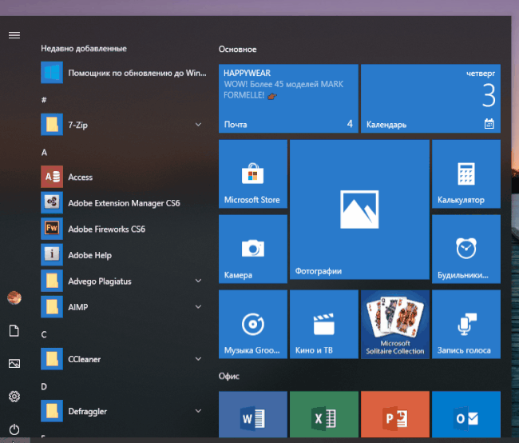Click the # letter index header
This screenshot has width=519, height=443.
click(x=44, y=100)
